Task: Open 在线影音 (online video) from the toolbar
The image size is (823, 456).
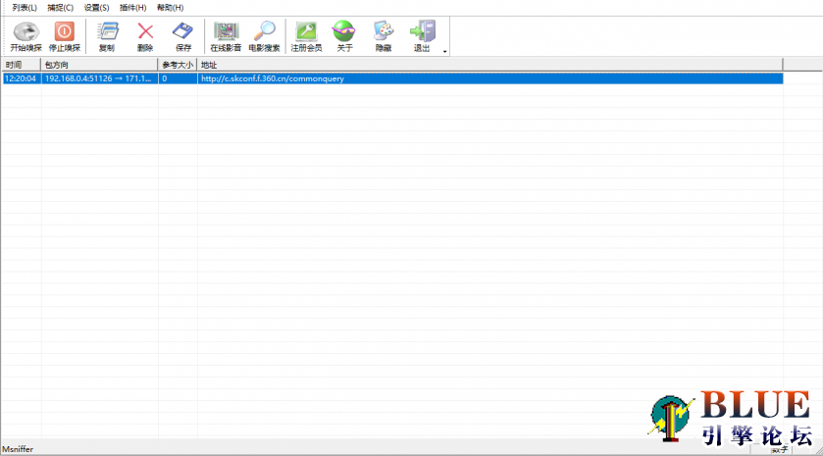Action: [226, 35]
